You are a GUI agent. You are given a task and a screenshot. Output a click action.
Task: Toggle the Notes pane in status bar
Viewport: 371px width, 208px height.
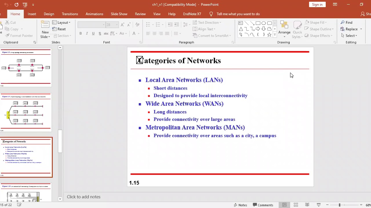(240, 205)
